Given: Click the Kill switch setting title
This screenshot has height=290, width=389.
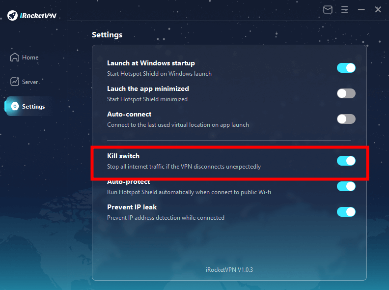Looking at the screenshot, I should click(x=123, y=156).
